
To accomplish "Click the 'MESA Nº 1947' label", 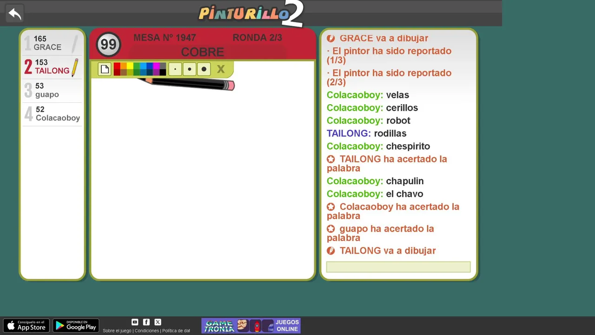I will tap(165, 38).
